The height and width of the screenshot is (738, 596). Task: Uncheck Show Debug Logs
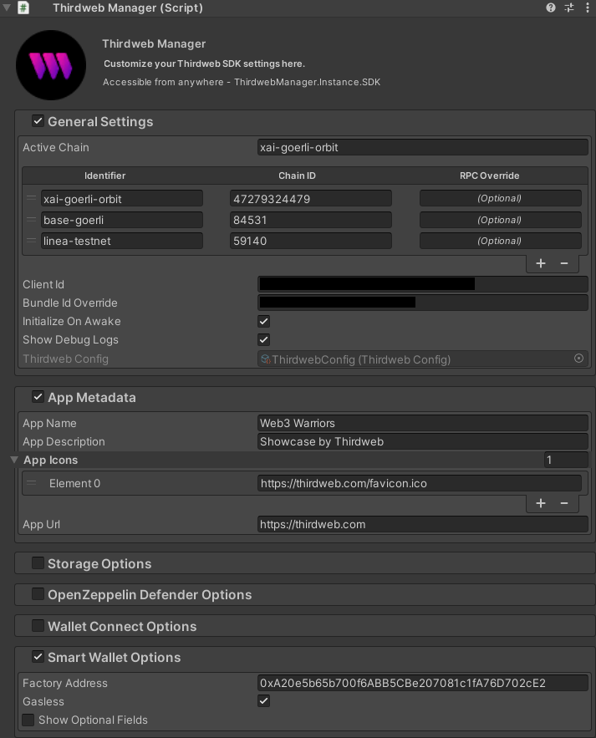pos(263,340)
